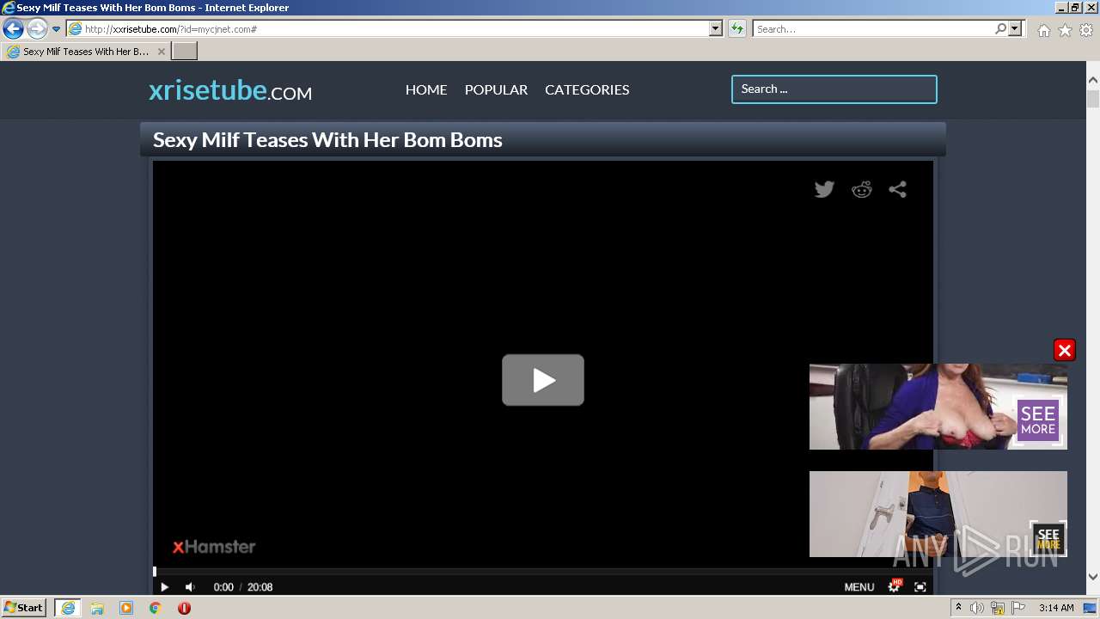Viewport: 1100px width, 619px height.
Task: Open the CATEGORIES menu link
Action: (x=587, y=89)
